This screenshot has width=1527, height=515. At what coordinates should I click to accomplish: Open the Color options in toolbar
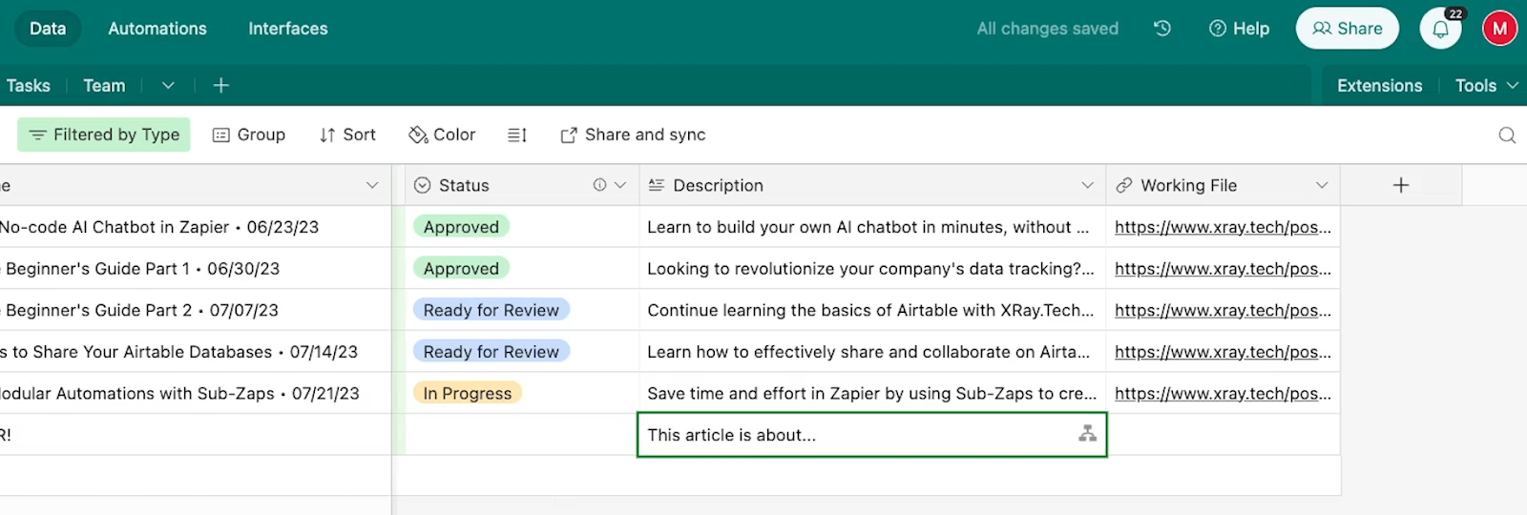pos(442,135)
